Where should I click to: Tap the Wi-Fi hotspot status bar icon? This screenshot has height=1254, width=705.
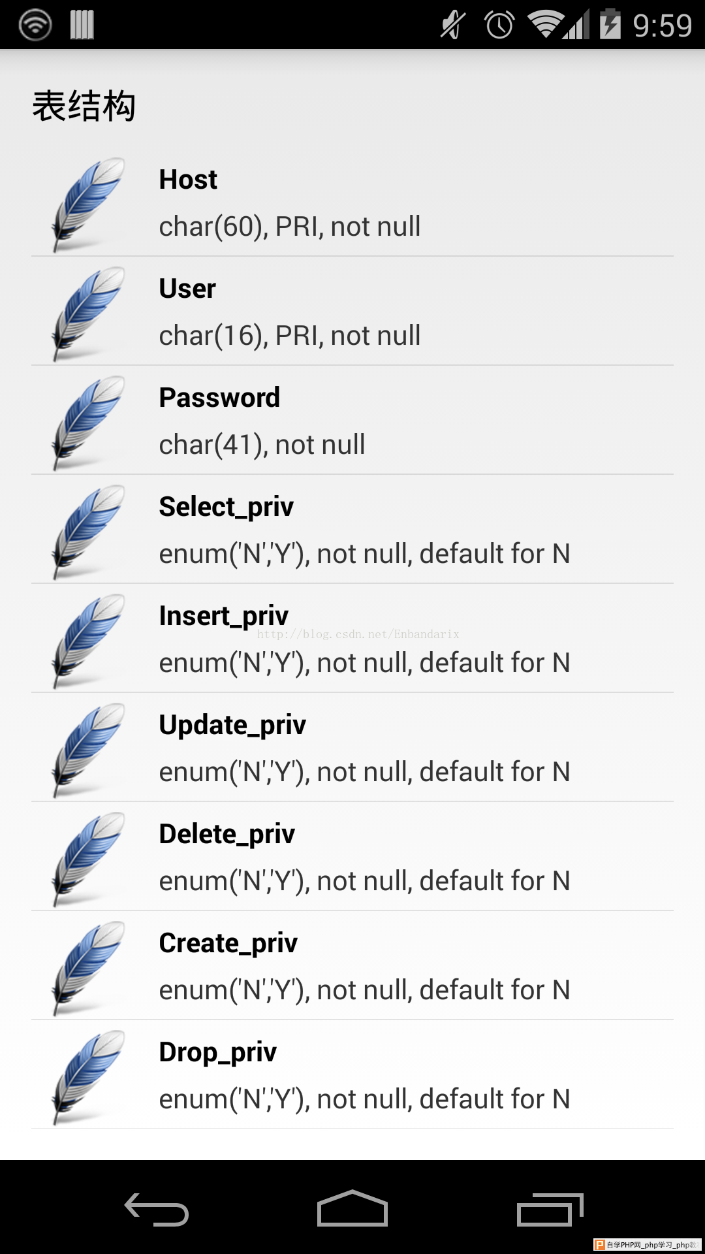35,25
